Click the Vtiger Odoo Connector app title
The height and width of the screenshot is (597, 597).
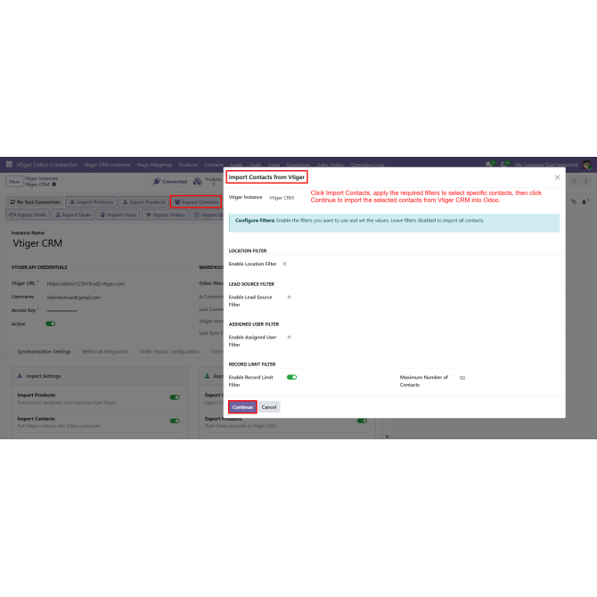46,165
